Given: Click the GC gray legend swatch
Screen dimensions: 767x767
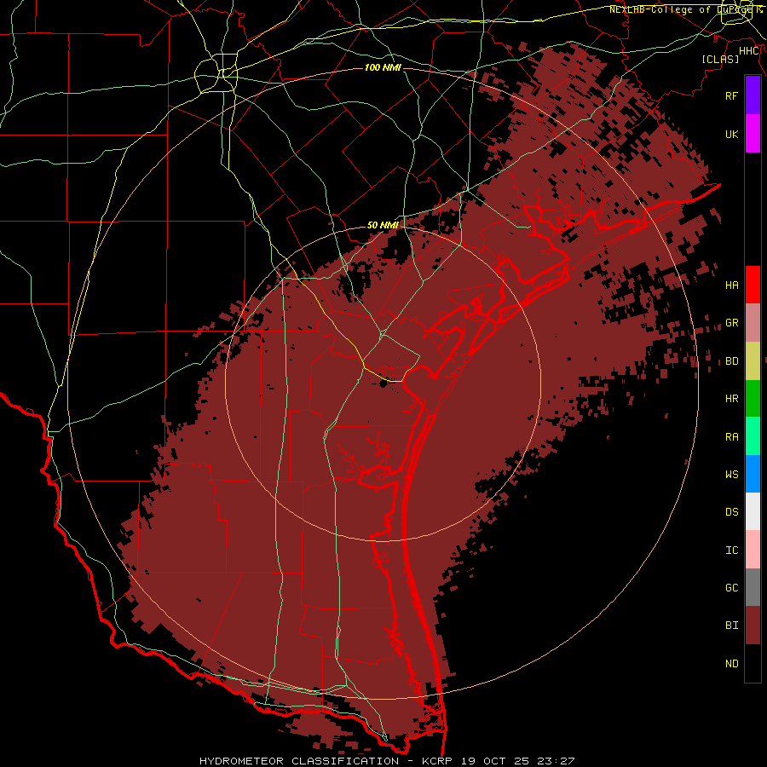Looking at the screenshot, I should pos(753,587).
